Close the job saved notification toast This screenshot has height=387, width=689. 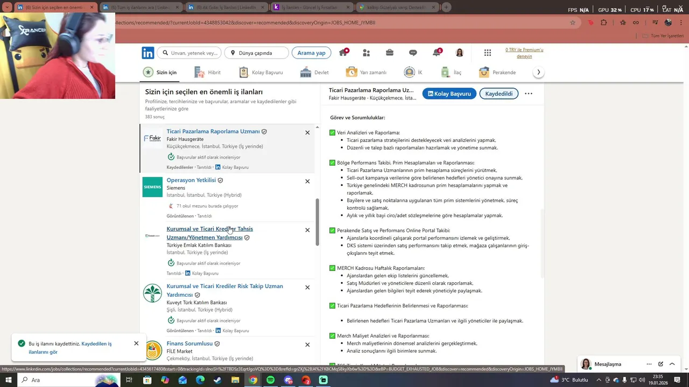[136, 343]
